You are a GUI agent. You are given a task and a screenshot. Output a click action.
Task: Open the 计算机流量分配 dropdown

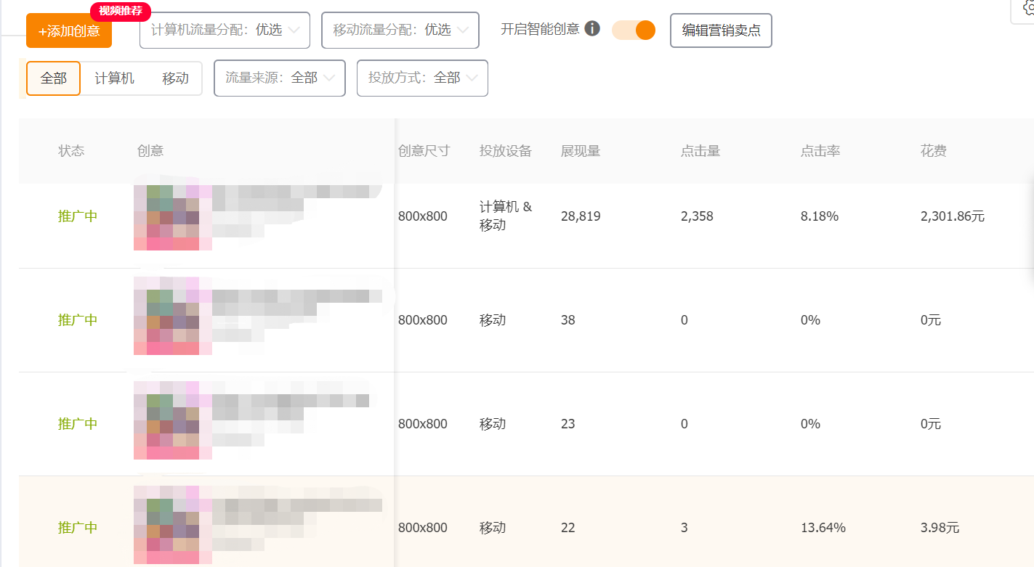225,30
